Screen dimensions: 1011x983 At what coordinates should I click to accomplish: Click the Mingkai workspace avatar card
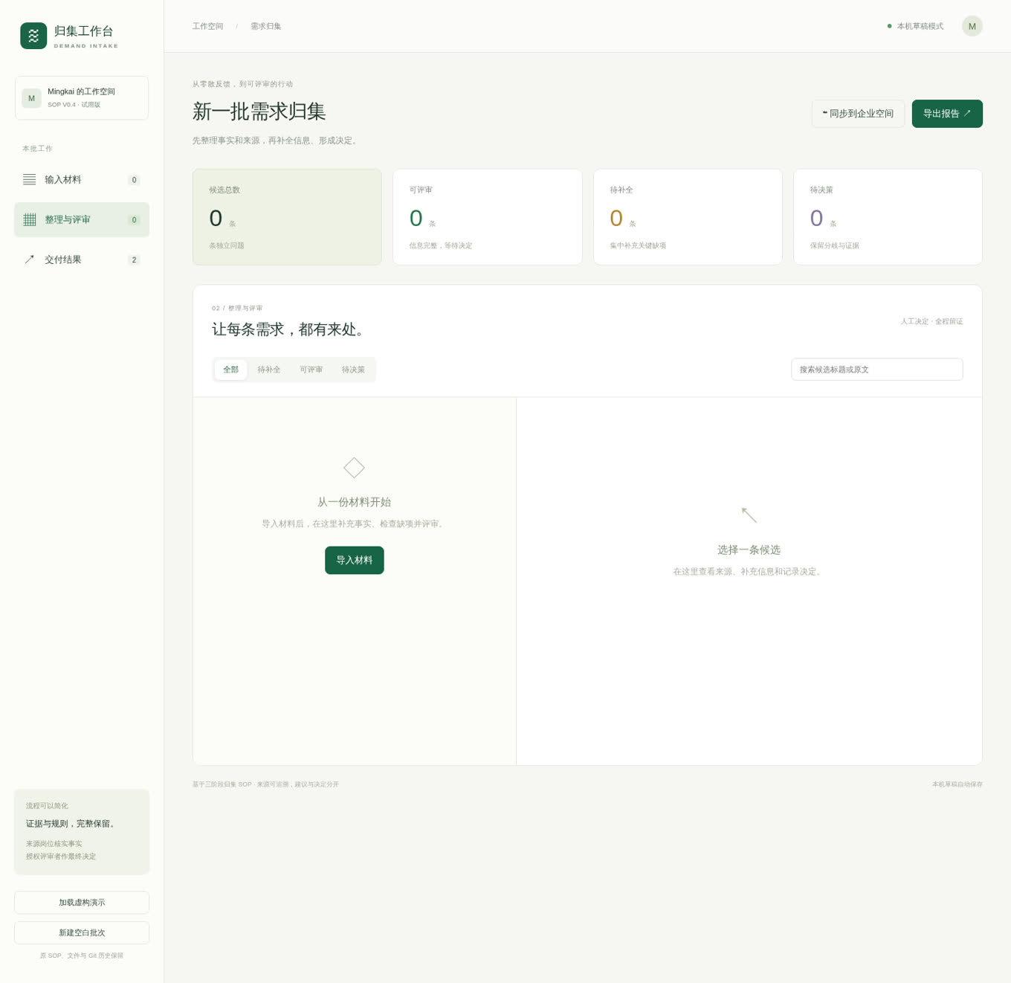tap(82, 98)
